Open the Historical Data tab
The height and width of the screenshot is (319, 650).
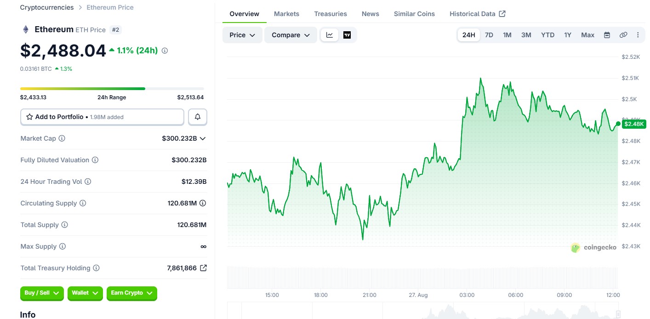tap(477, 14)
